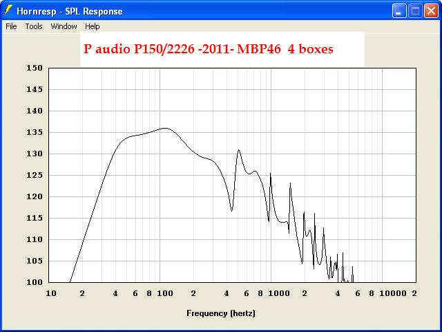
Task: Click the Hornresp - SPL Response title text
Action: pyautogui.click(x=70, y=11)
